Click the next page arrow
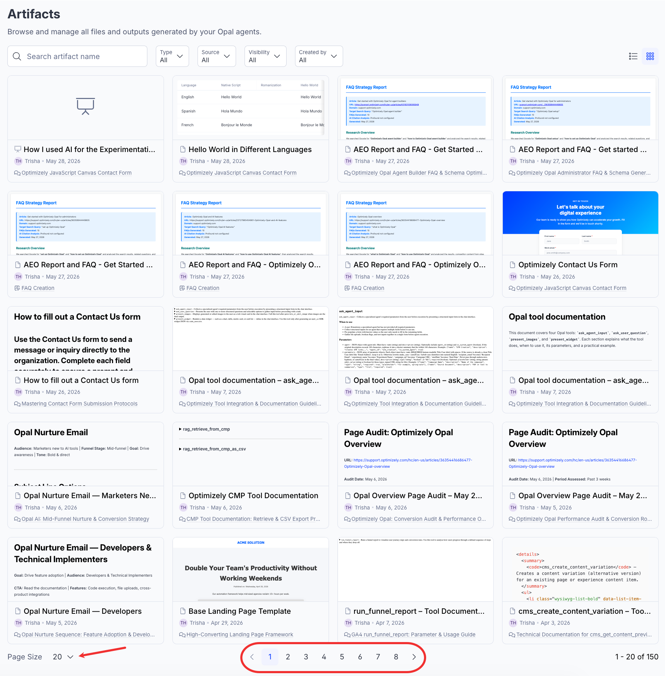 (x=414, y=657)
